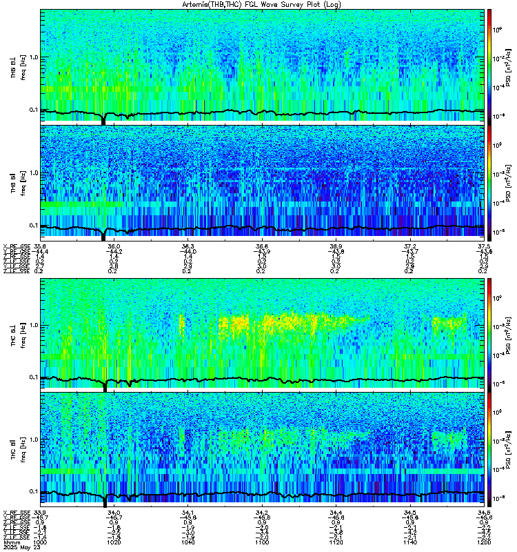Click the THC X_RE_GSE value '34.2'
The width and height of the screenshot is (517, 552).
(x=262, y=513)
